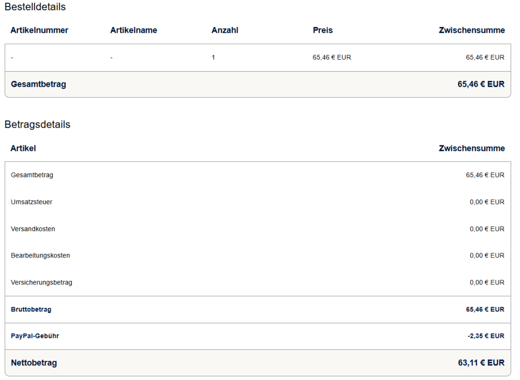The width and height of the screenshot is (520, 380).
Task: Click the Zwischensumme header in Betragsdetails
Action: pos(472,148)
